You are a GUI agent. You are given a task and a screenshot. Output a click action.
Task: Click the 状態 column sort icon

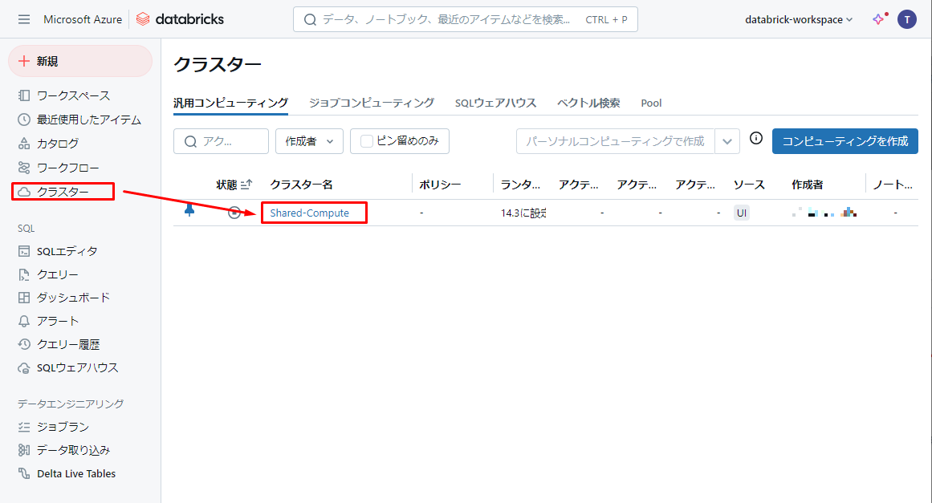[246, 185]
